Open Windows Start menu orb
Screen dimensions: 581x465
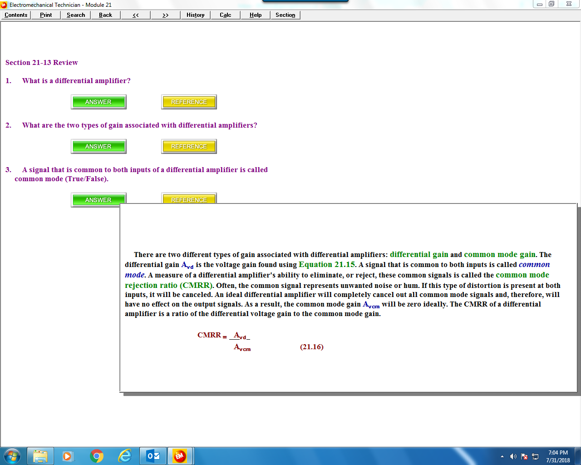coord(12,456)
